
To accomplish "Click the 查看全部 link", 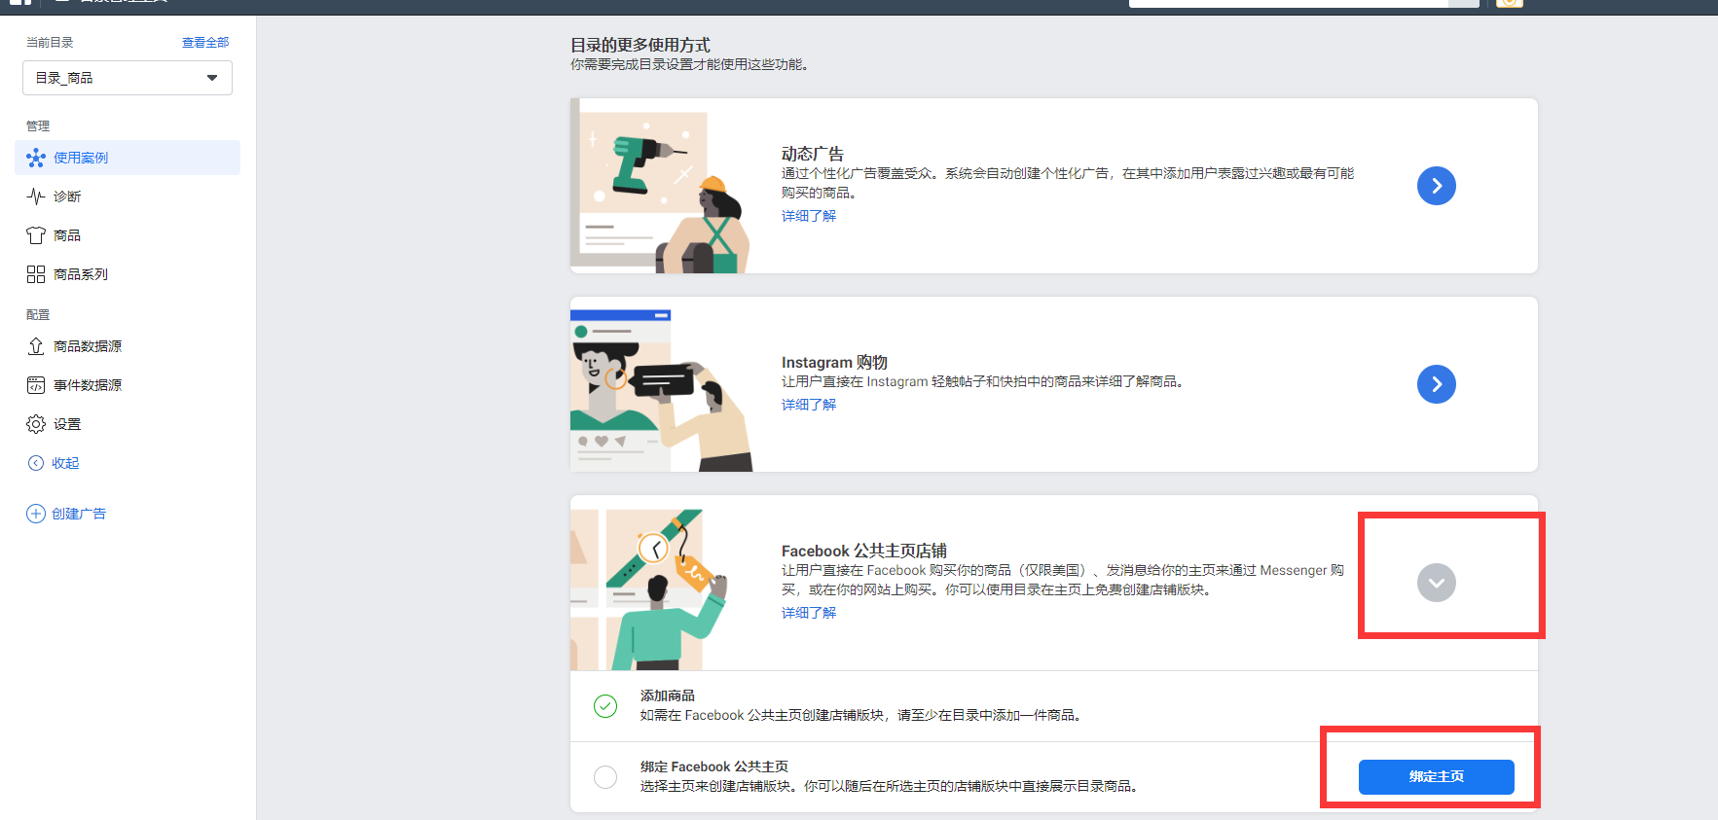I will pyautogui.click(x=205, y=43).
